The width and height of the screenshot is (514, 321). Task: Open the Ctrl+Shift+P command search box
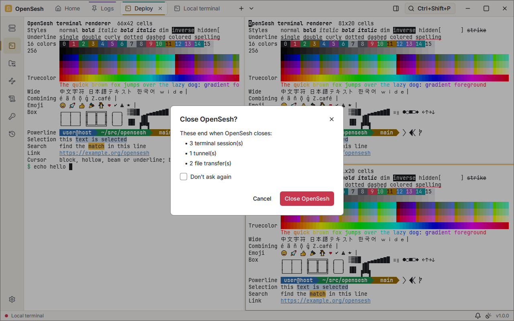tap(430, 8)
